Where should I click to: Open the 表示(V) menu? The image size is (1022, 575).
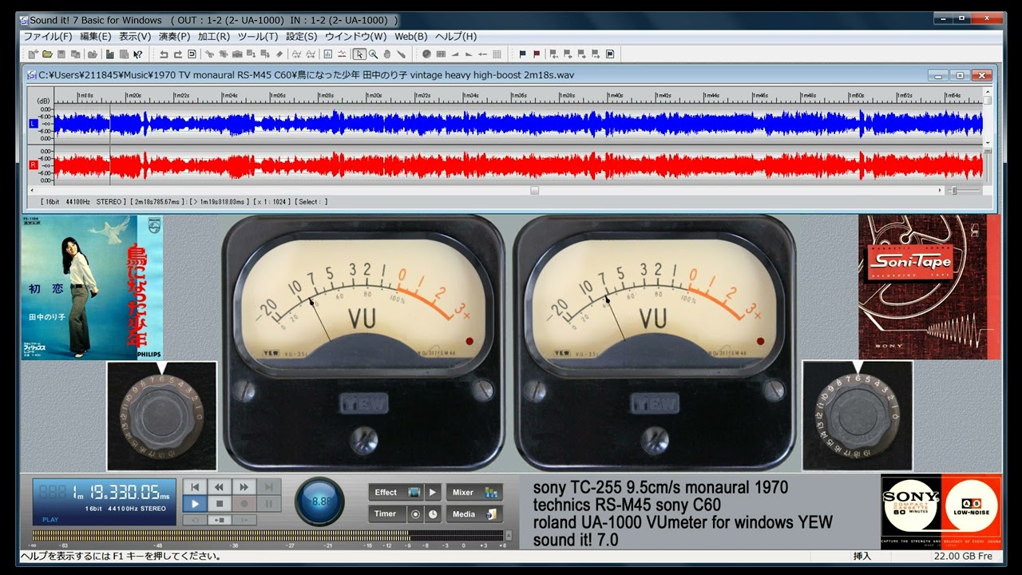coord(135,36)
